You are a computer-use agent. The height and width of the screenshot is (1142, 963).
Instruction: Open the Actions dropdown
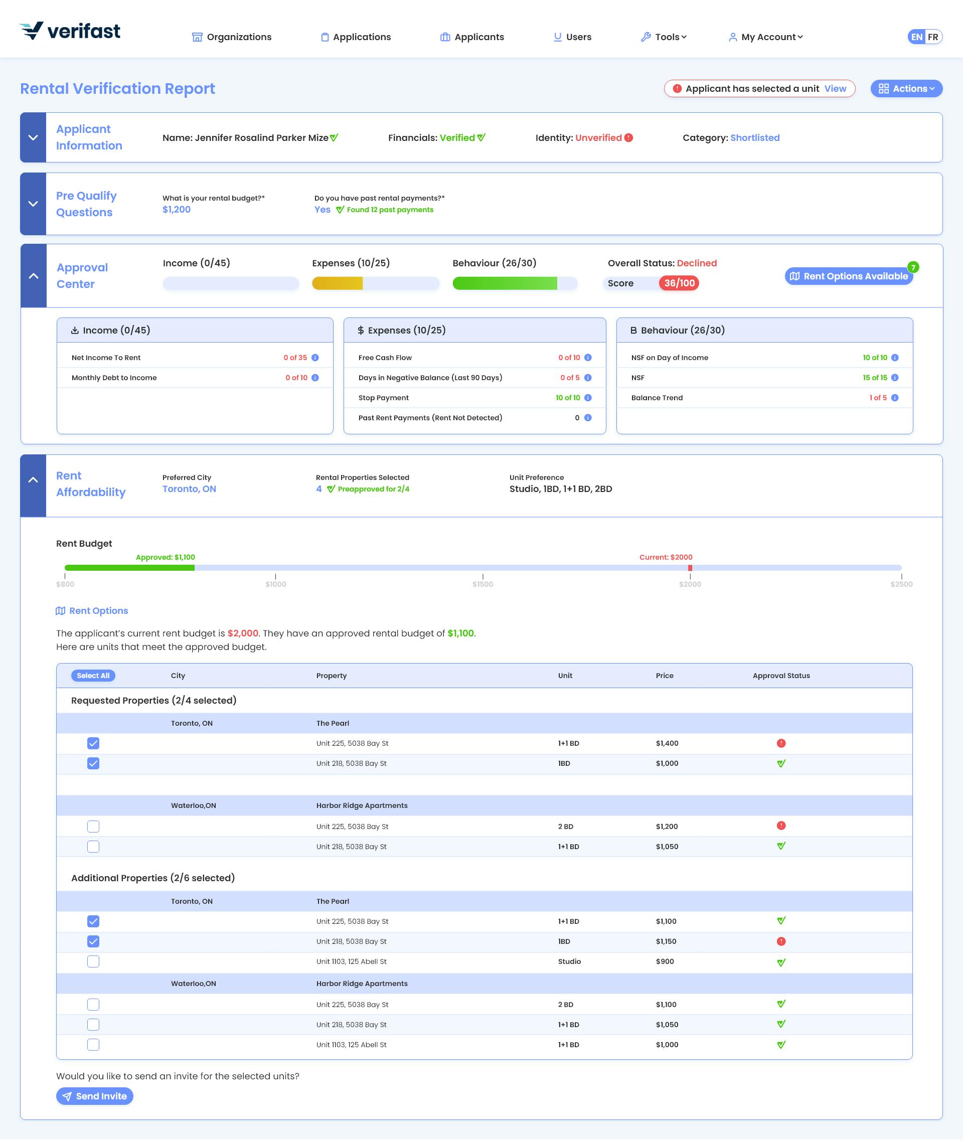906,88
